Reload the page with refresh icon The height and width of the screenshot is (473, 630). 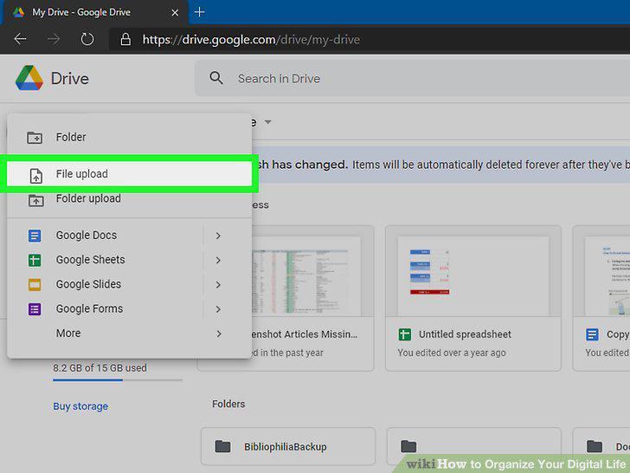pyautogui.click(x=87, y=39)
